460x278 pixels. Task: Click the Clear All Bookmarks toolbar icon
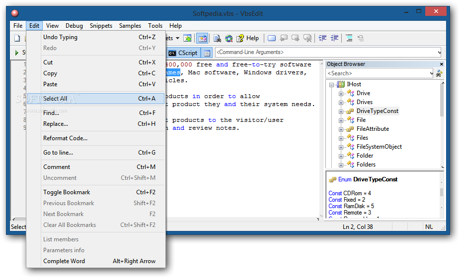[307, 38]
